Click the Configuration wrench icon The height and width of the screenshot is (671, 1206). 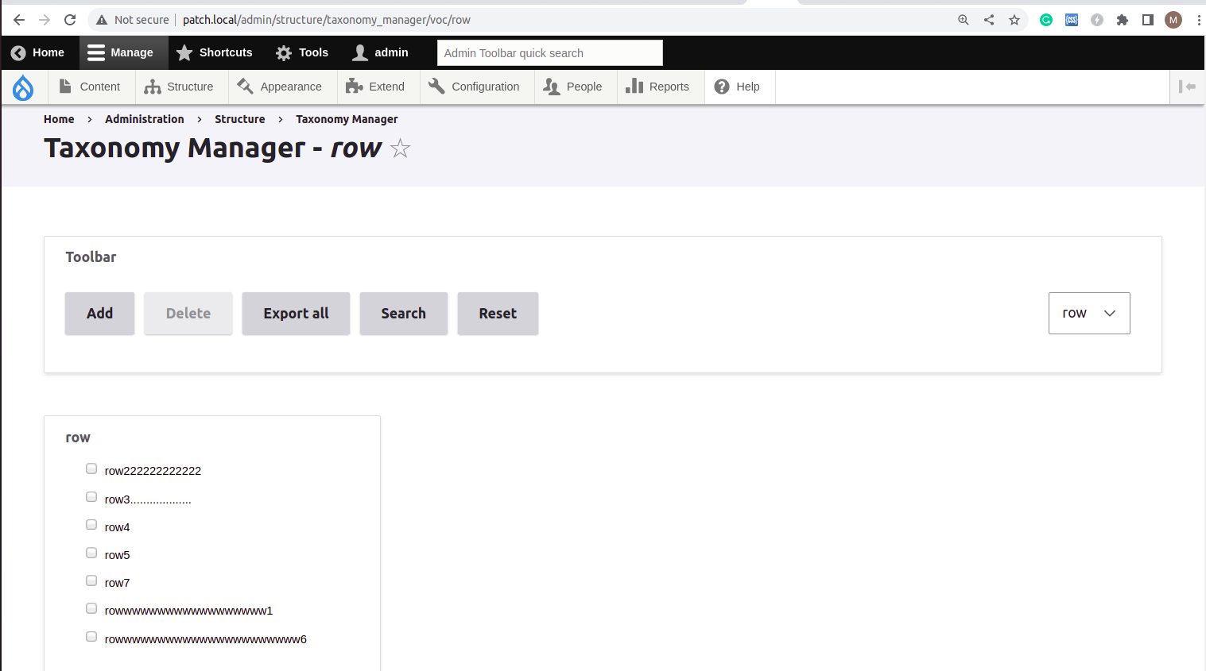point(436,86)
